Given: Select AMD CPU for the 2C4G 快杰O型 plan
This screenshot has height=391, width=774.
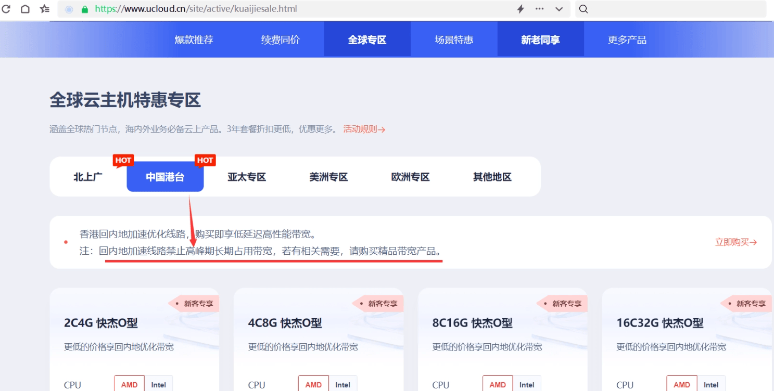Looking at the screenshot, I should (x=129, y=384).
